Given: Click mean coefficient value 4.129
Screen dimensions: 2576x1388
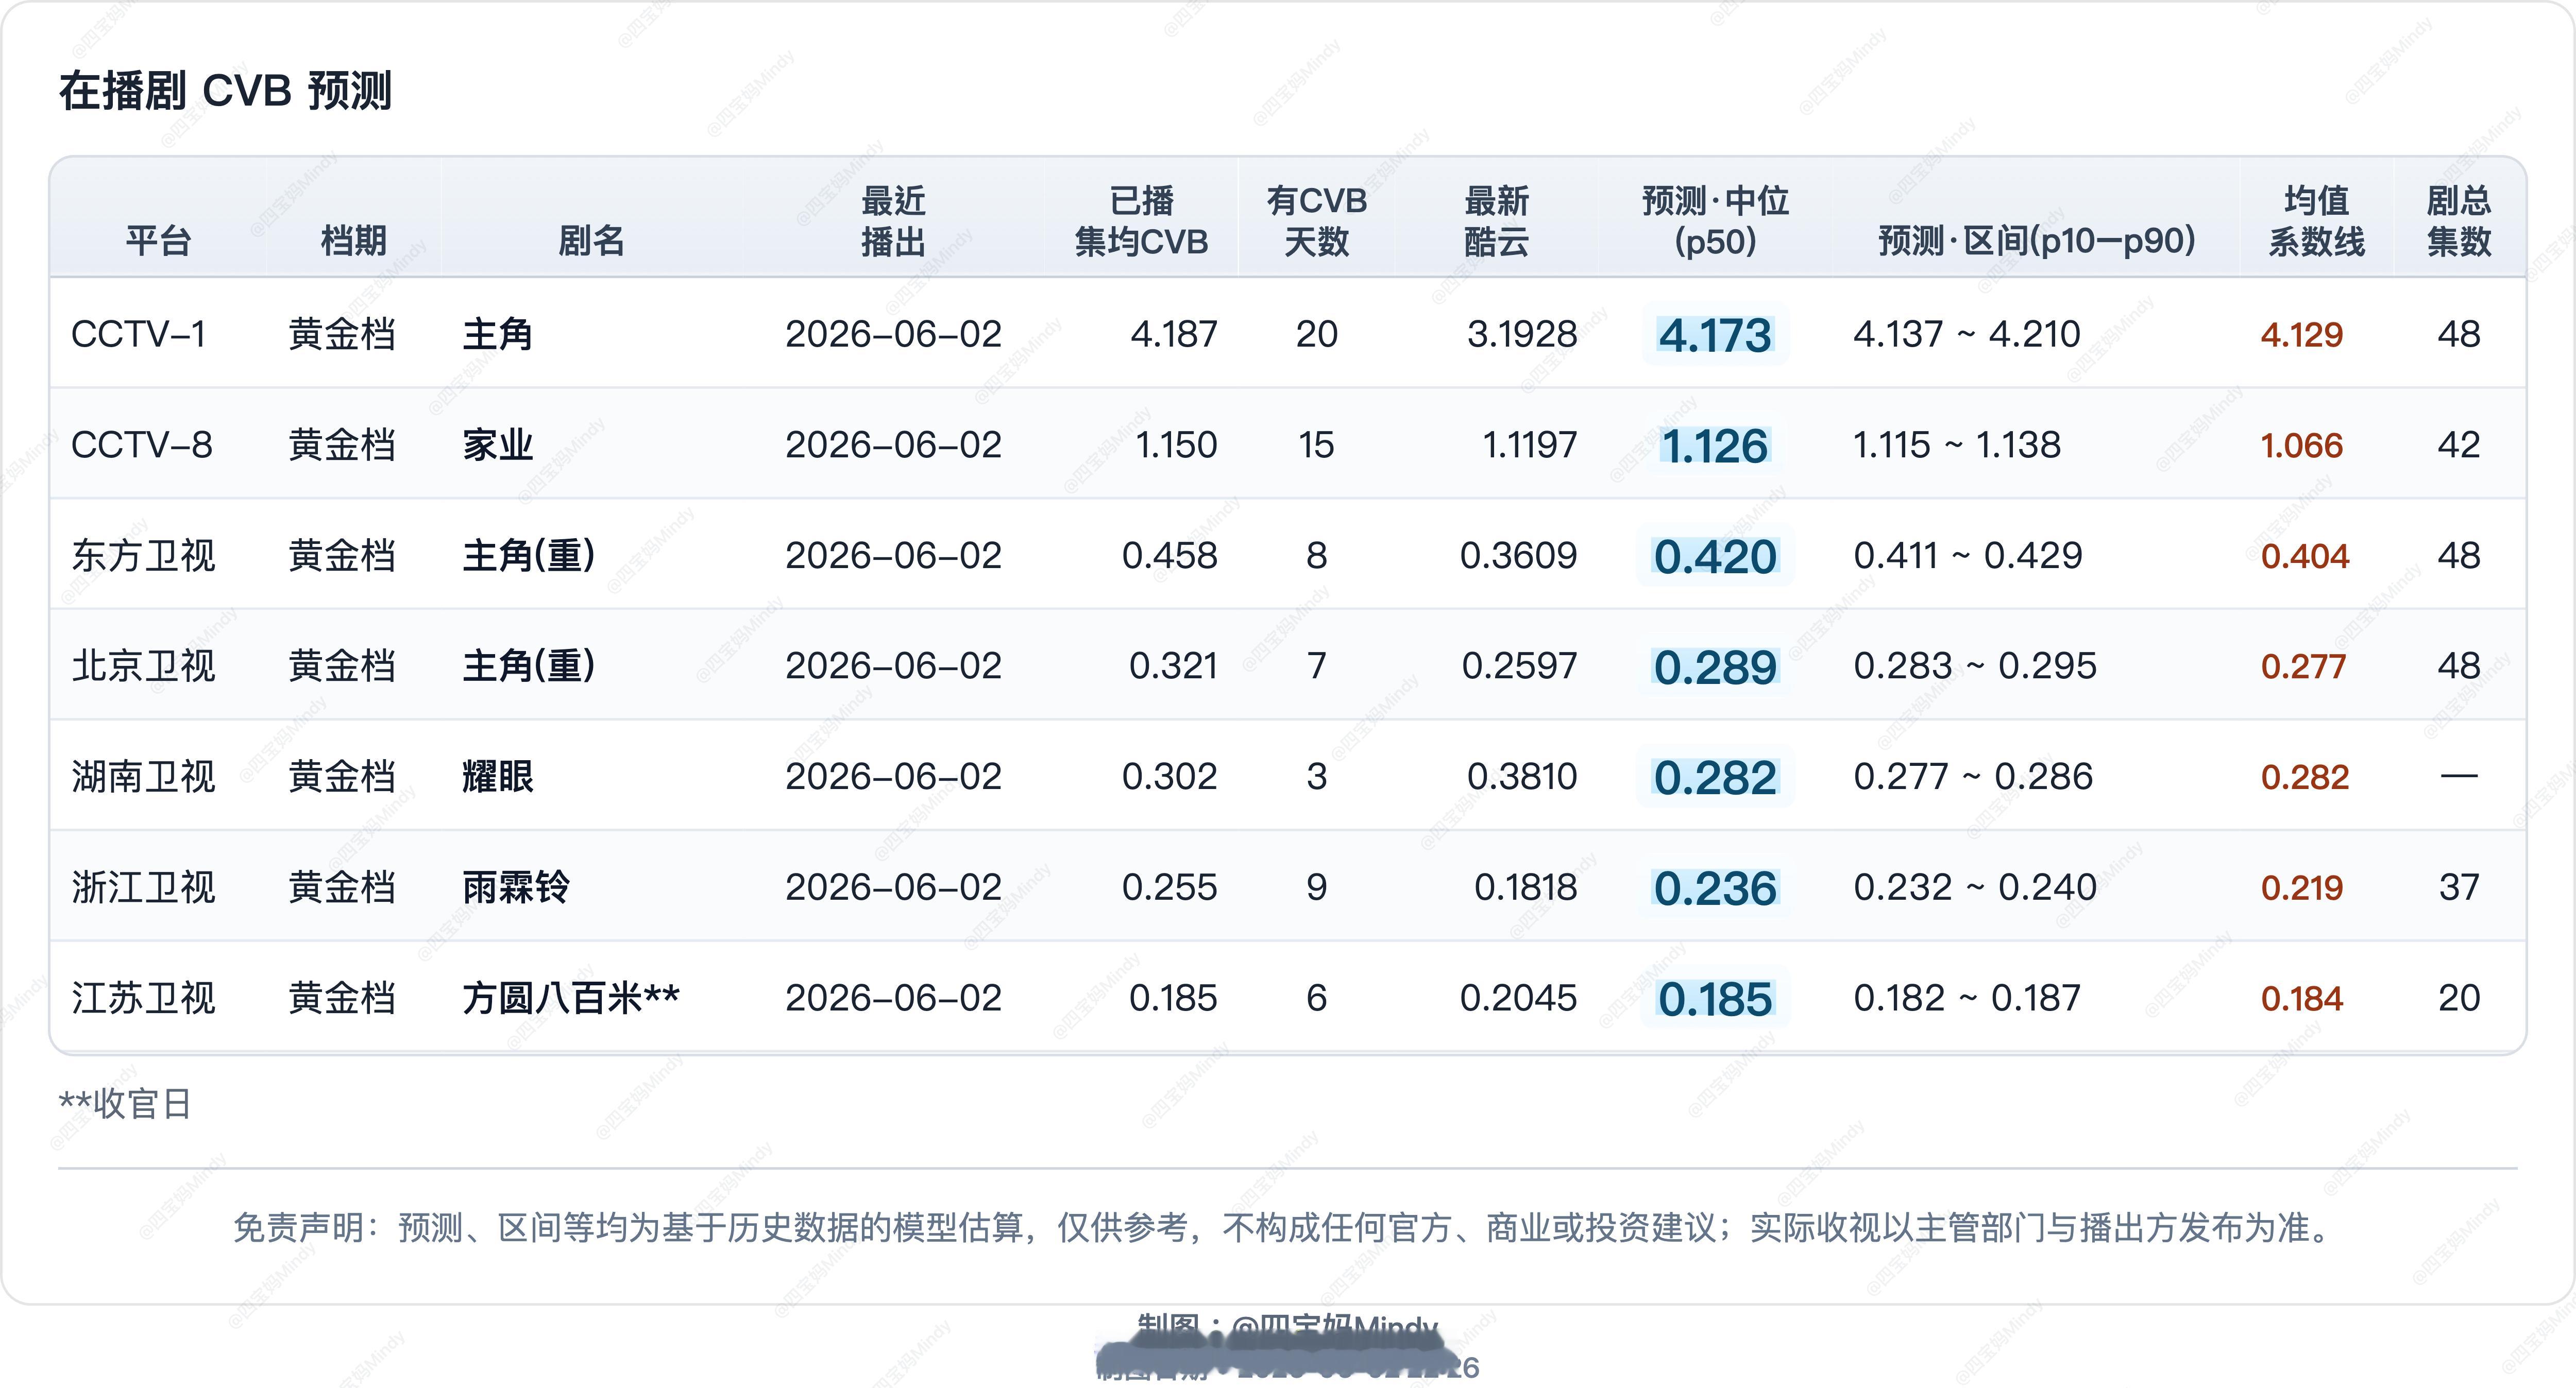Looking at the screenshot, I should coord(2301,335).
